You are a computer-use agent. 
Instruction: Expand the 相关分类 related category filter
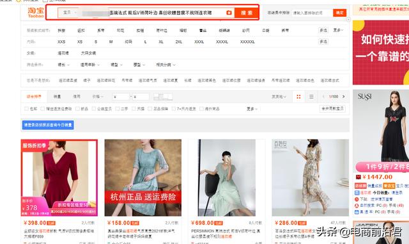[166, 65]
